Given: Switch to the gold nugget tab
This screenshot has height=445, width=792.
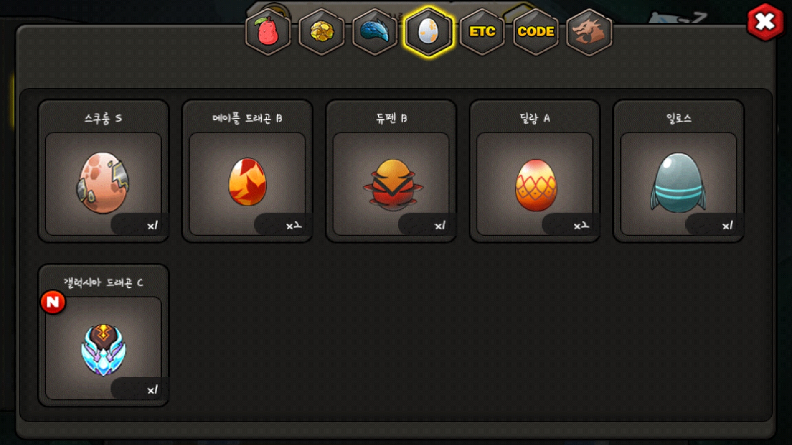Looking at the screenshot, I should pyautogui.click(x=322, y=32).
